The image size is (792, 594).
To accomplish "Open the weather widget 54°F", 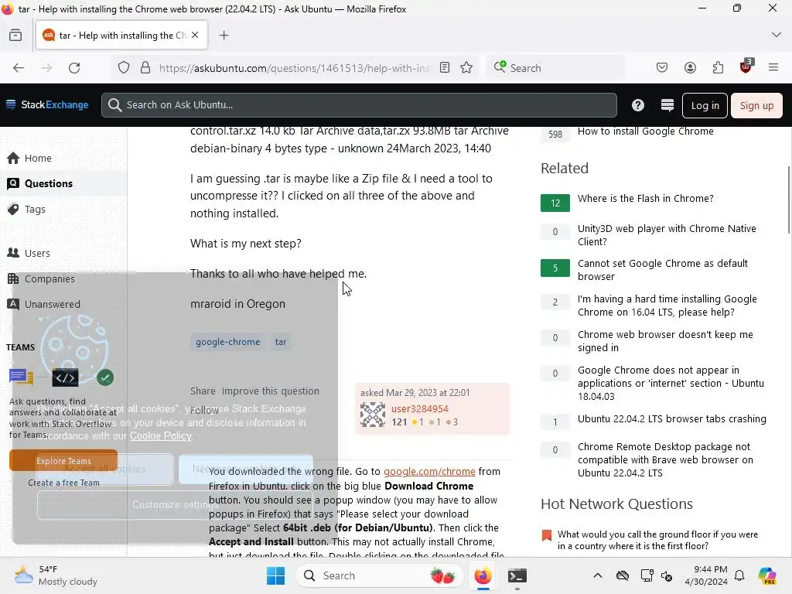I will click(56, 575).
